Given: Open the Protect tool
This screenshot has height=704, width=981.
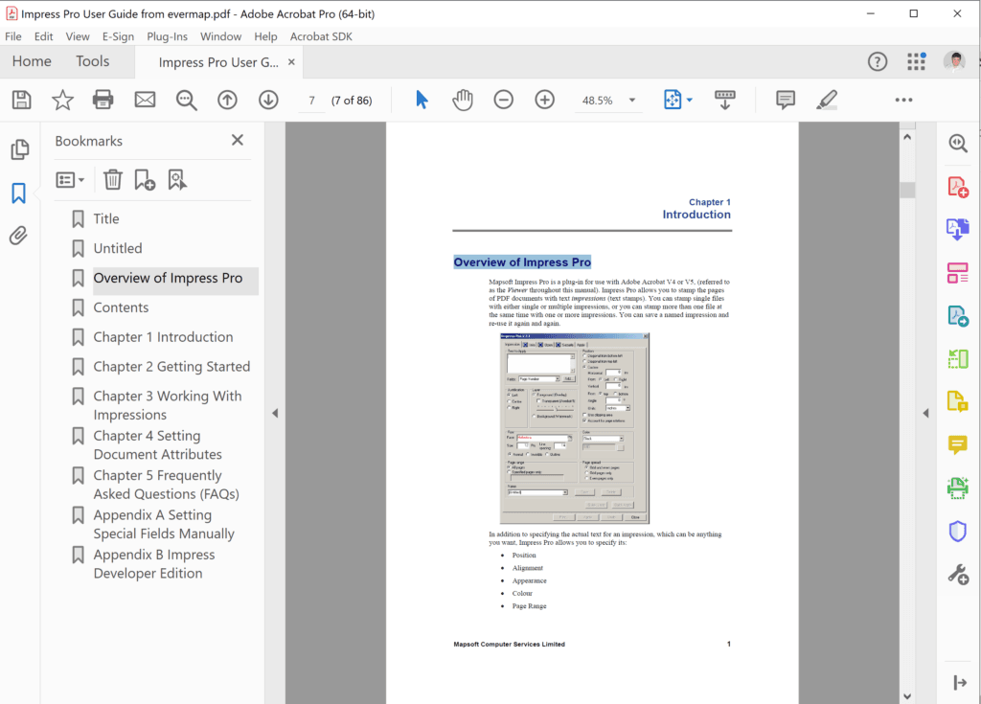Looking at the screenshot, I should click(x=958, y=531).
